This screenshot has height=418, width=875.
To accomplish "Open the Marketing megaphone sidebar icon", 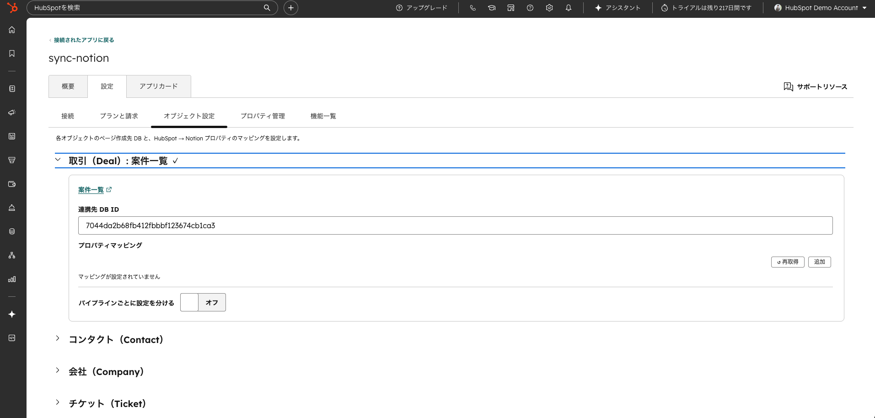I will click(x=12, y=113).
